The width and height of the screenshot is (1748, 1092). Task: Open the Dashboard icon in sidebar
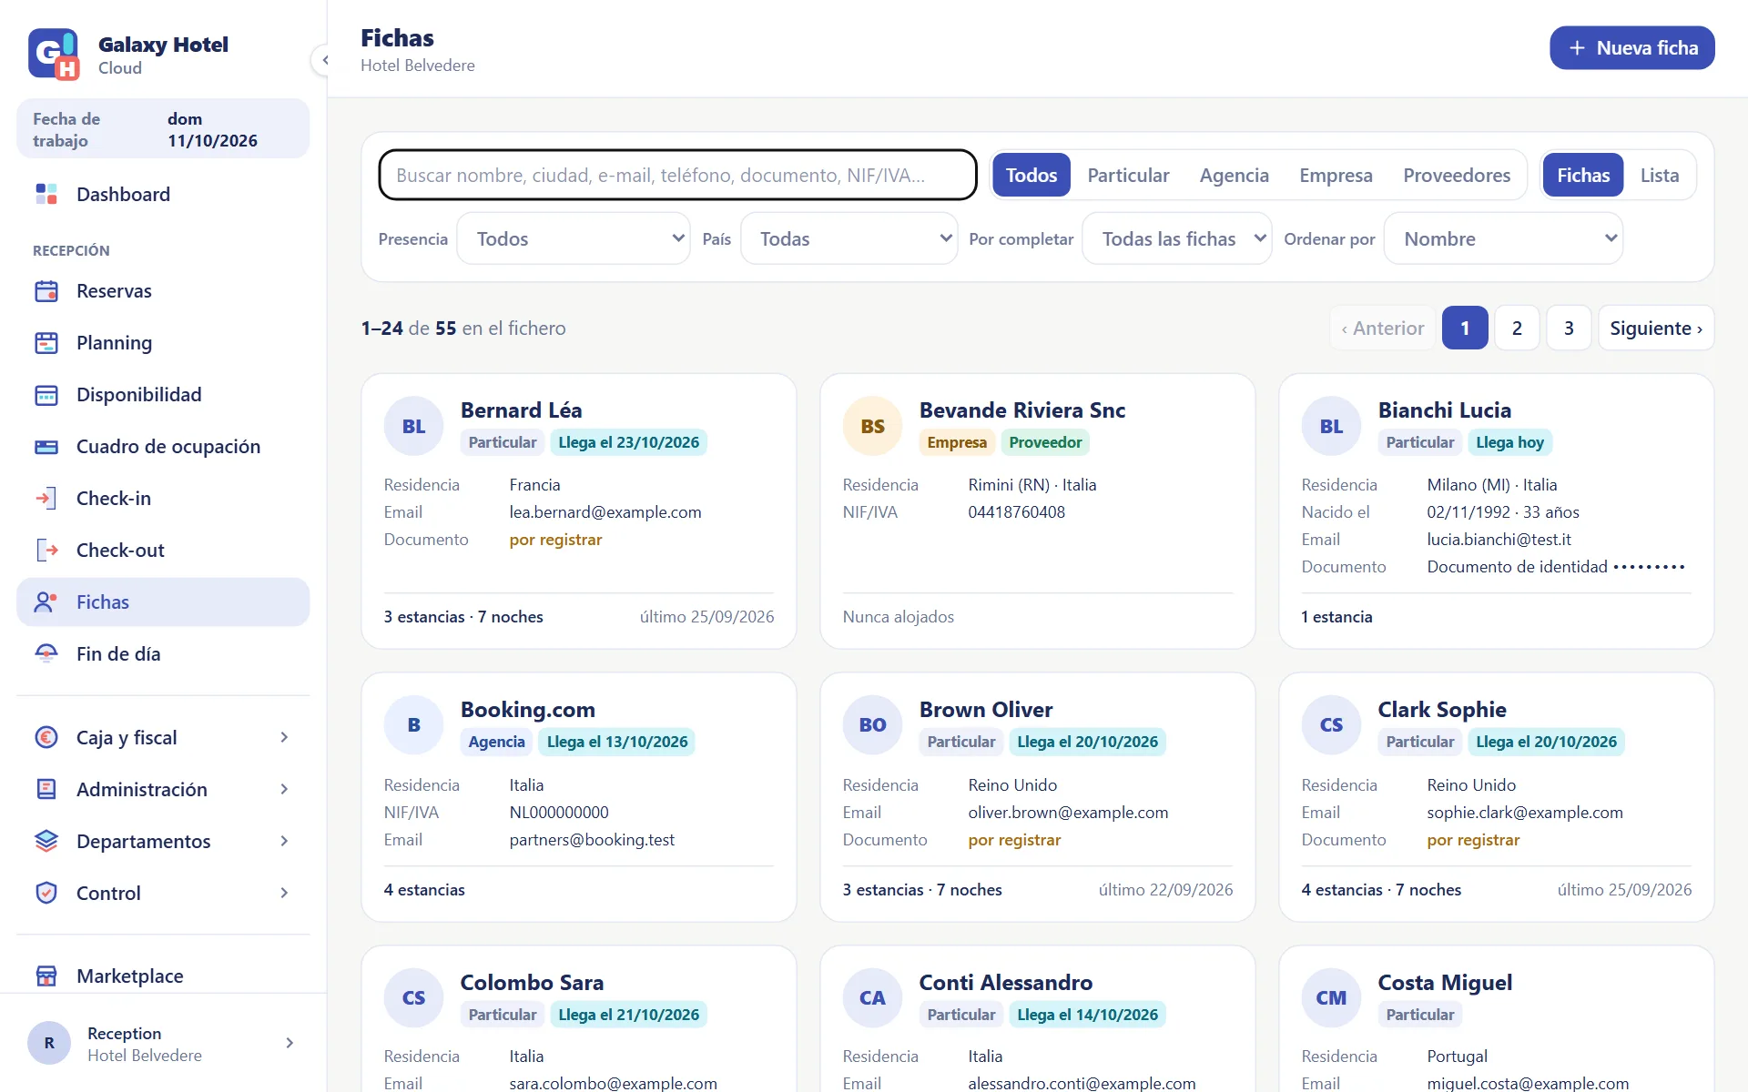tap(46, 194)
